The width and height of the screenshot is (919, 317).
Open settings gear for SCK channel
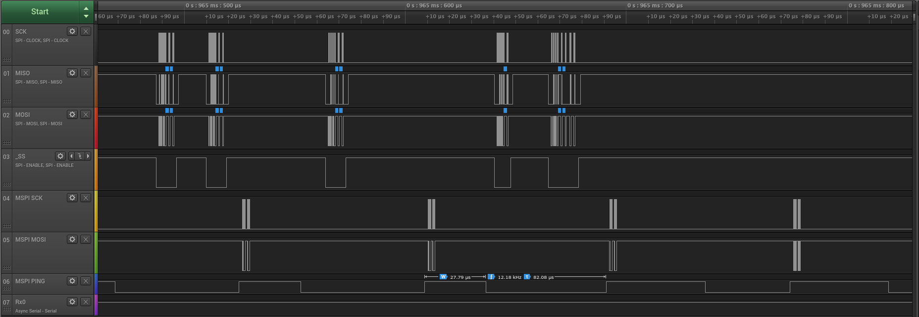[x=72, y=31]
